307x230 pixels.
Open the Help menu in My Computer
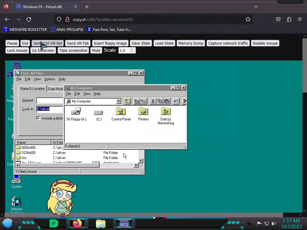tap(97, 94)
